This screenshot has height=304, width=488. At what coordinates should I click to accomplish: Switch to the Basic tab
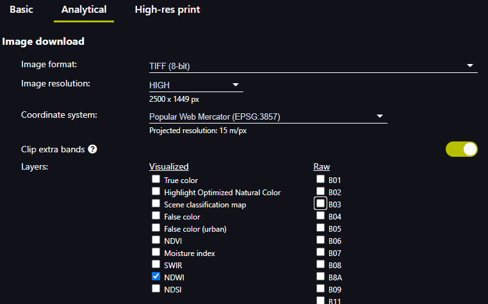(21, 10)
